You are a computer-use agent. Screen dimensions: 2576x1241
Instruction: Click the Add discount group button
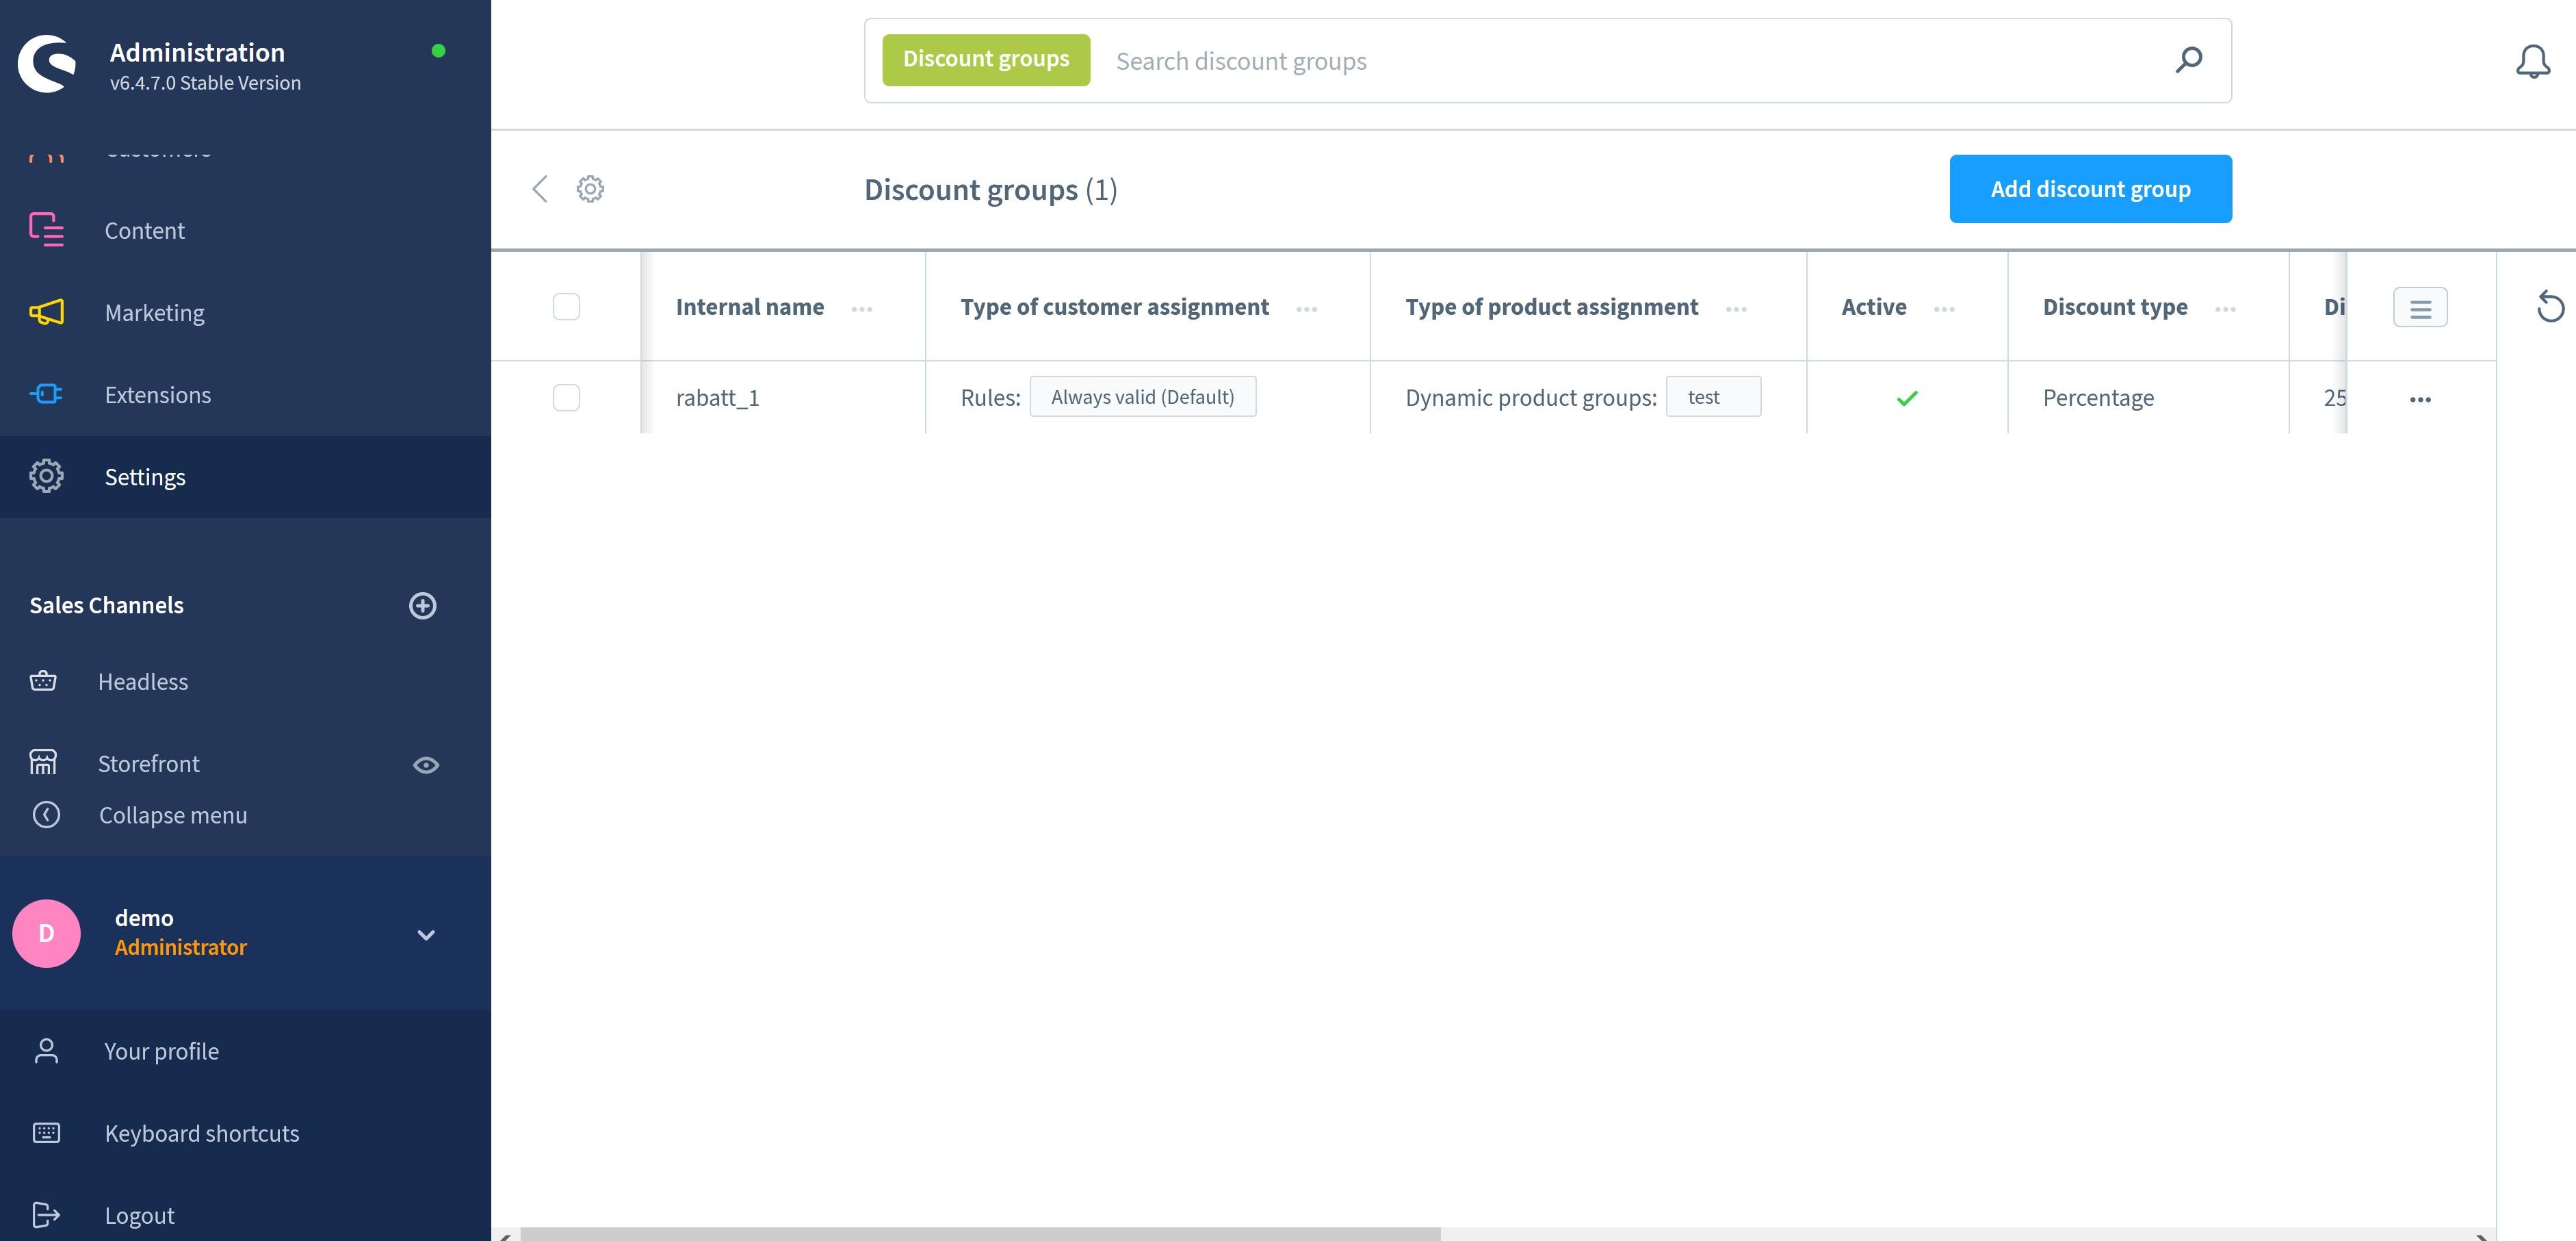click(x=2090, y=188)
